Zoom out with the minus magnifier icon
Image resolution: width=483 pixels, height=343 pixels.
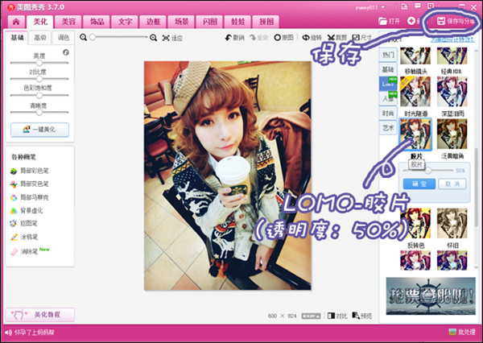[83, 38]
